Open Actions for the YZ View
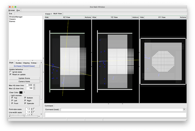 (x=135, y=17)
